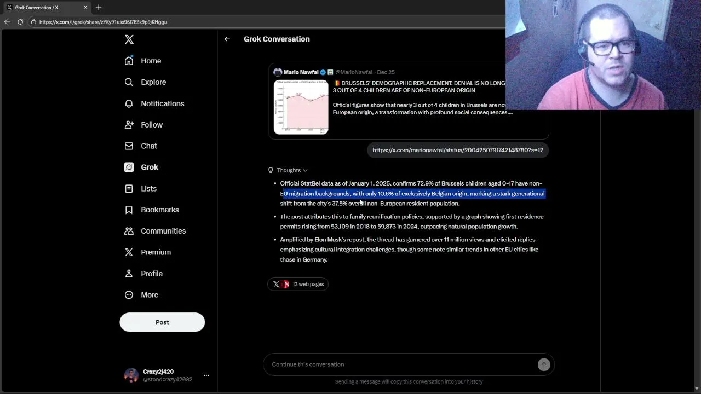Go back with Grok Conversation arrow

tap(227, 39)
